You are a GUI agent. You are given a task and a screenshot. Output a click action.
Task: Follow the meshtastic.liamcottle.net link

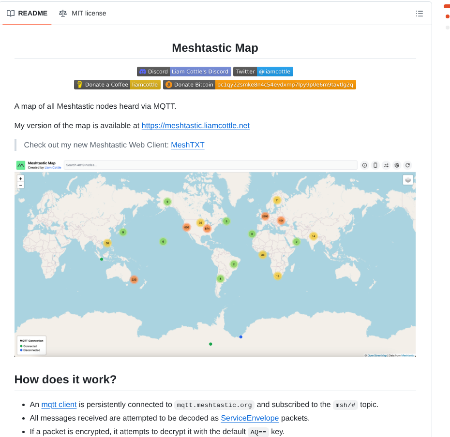[x=195, y=126]
